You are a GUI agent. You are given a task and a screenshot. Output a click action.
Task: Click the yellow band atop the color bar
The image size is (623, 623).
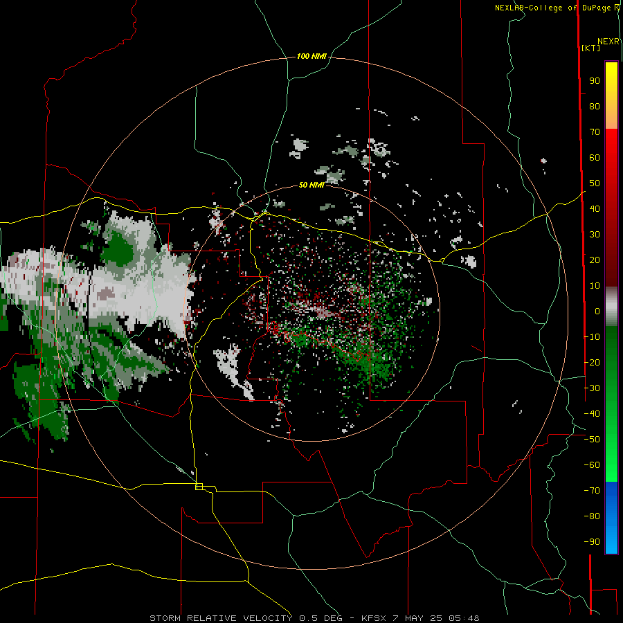point(611,96)
